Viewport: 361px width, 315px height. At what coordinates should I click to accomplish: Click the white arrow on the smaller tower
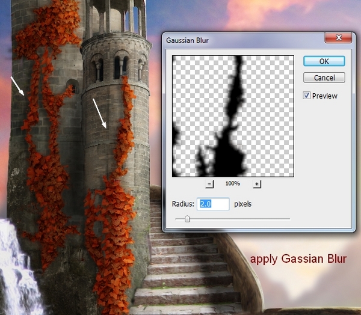coord(100,115)
